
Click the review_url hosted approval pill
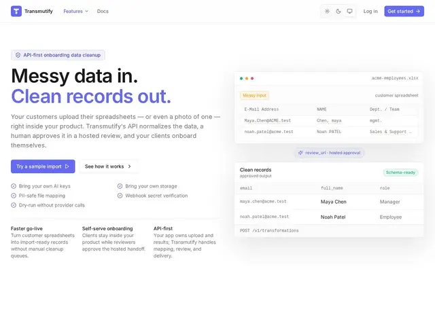click(x=329, y=153)
